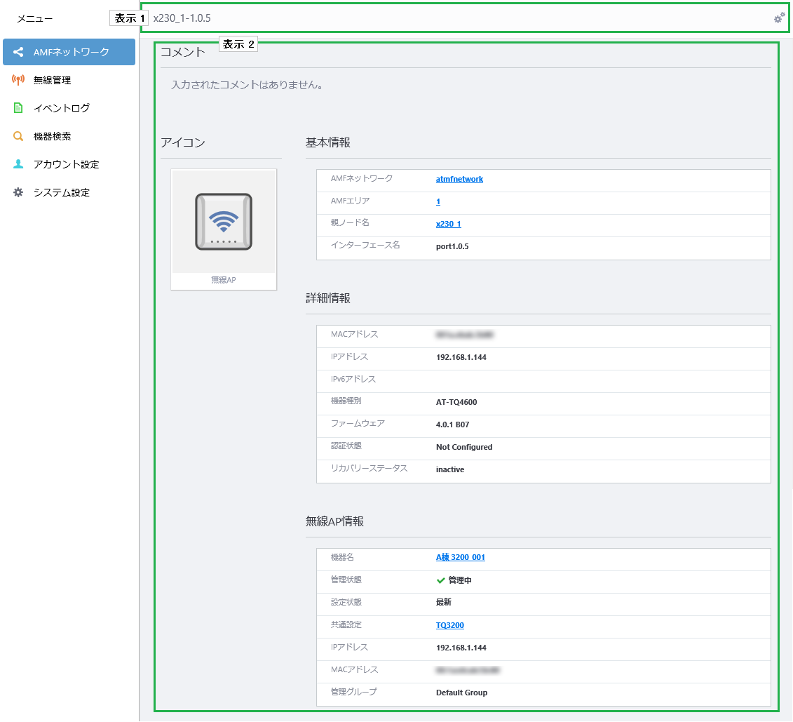The width and height of the screenshot is (793, 722).
Task: Select the interface name port1.0.5 value
Action: click(452, 246)
